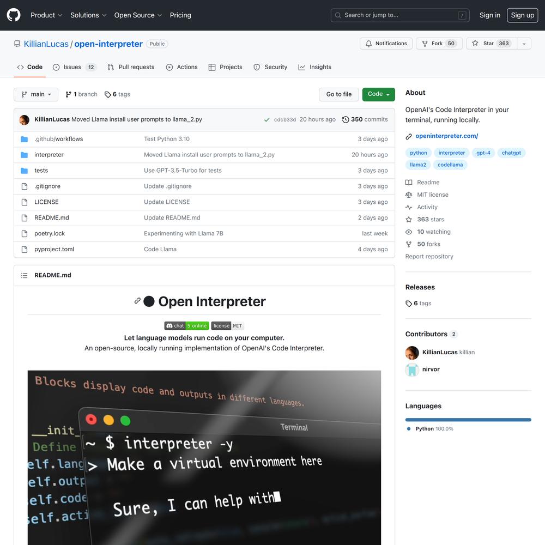545x545 pixels.
Task: Switch to the Security tab
Action: (270, 67)
